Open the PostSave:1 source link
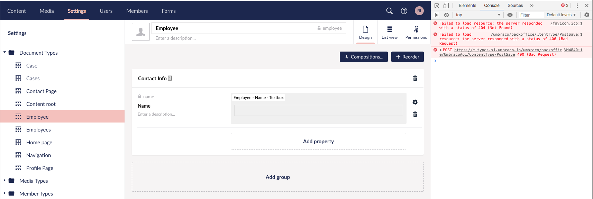 [537, 35]
